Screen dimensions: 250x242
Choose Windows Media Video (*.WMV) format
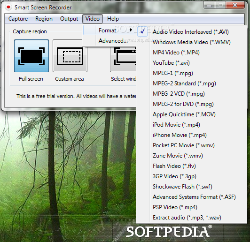(191, 42)
